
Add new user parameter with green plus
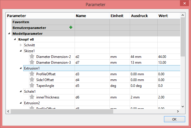(x=71, y=28)
